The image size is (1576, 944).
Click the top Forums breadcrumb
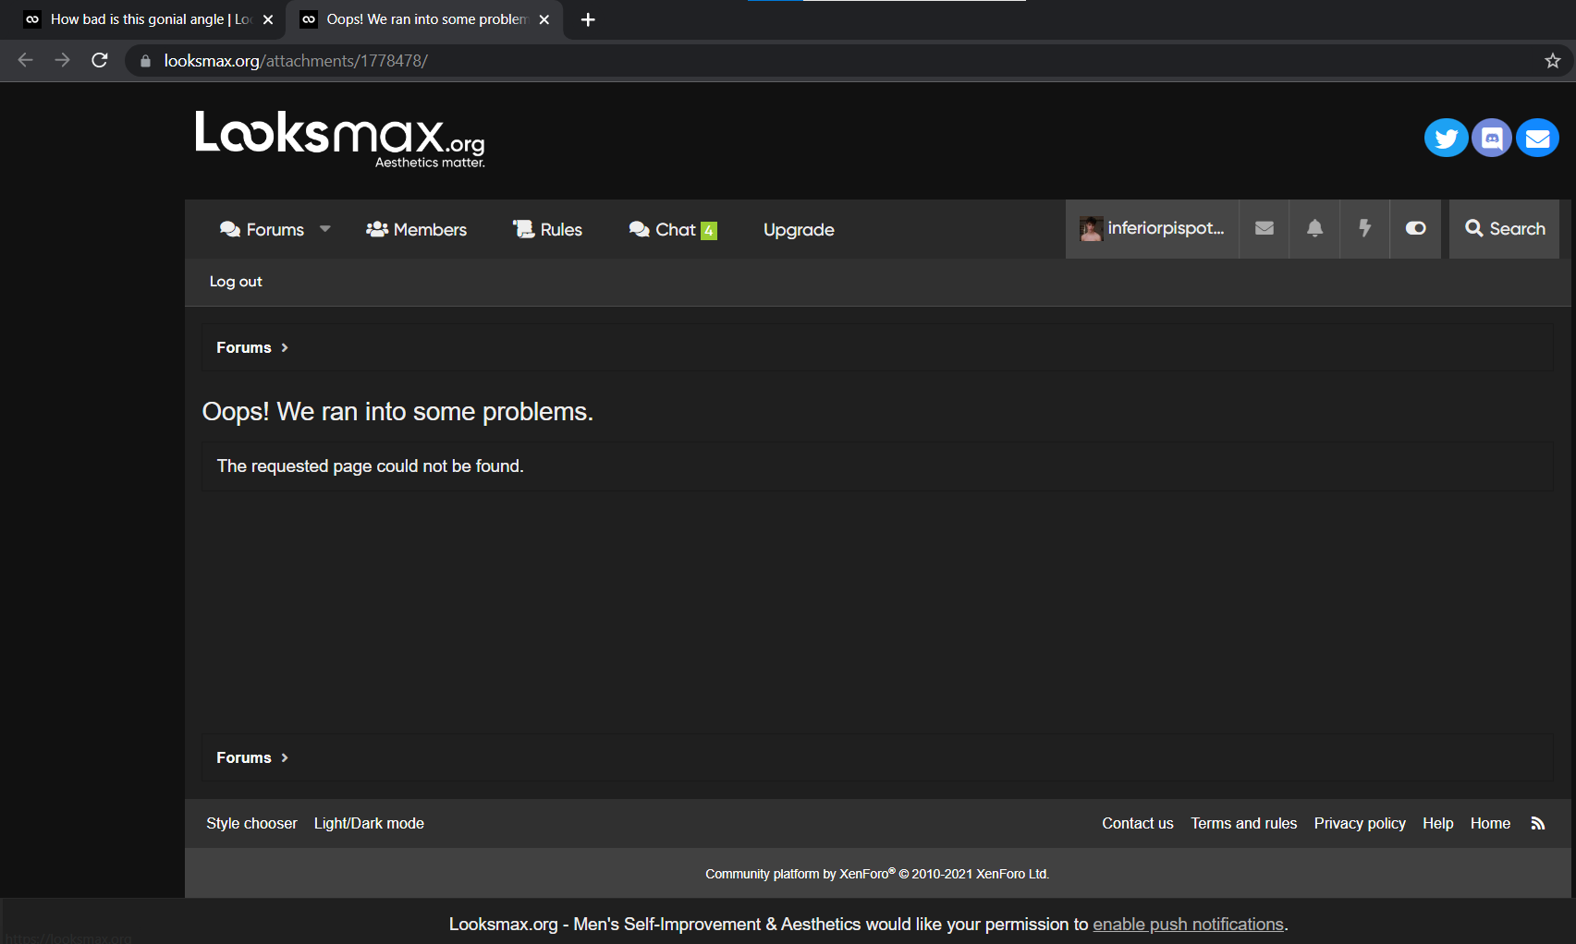[x=244, y=347]
